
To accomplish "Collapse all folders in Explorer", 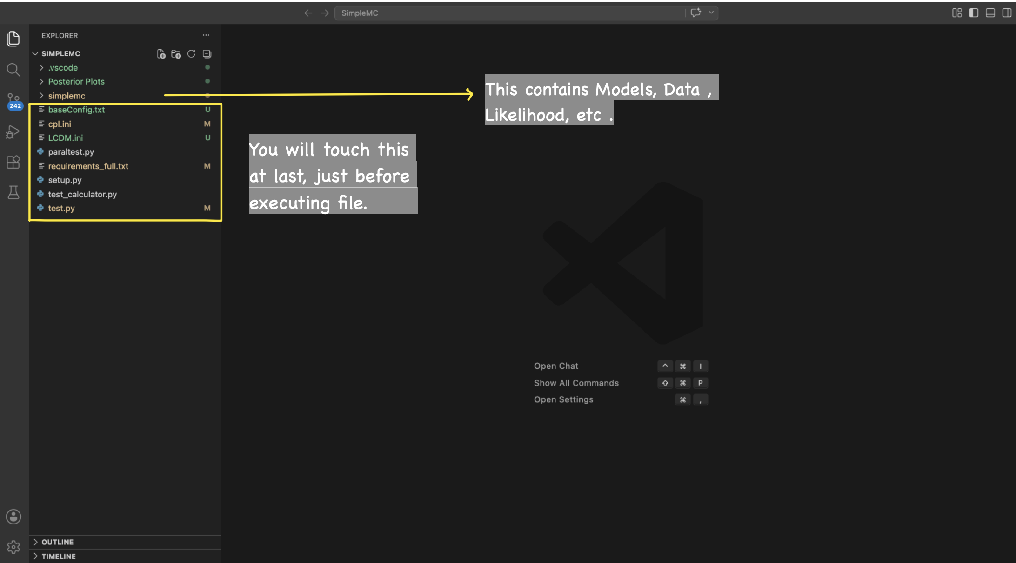I will 207,54.
